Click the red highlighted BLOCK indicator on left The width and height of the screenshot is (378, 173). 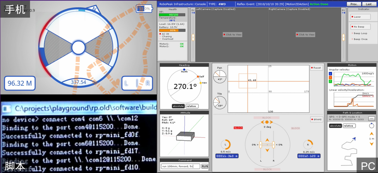pyautogui.click(x=238, y=128)
